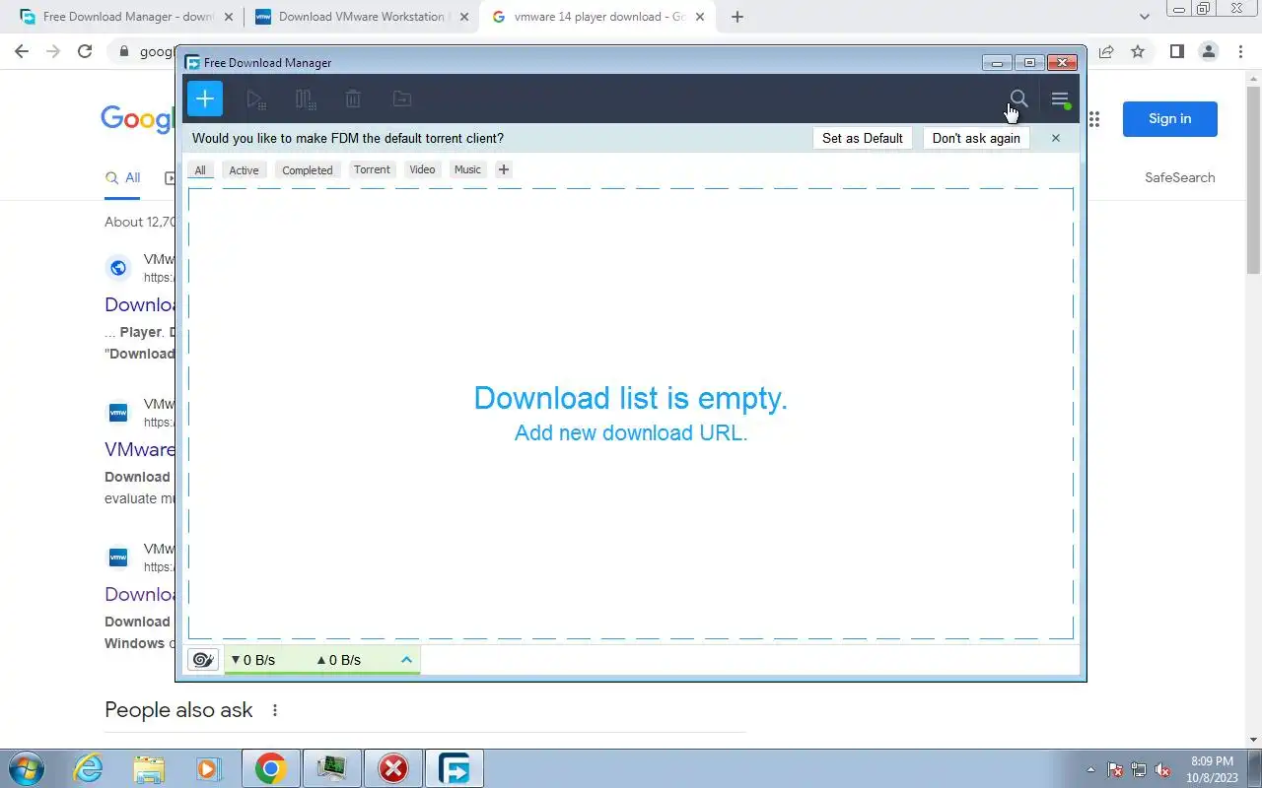The width and height of the screenshot is (1262, 788).
Task: Close the Free Download Manager browser tab
Action: tap(229, 17)
